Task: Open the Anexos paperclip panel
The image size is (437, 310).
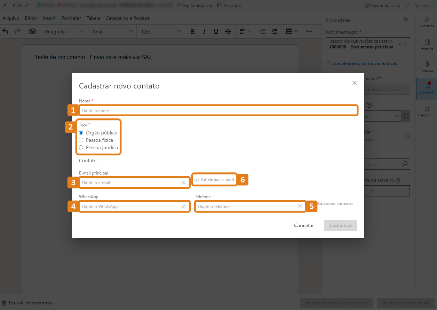Action: (x=427, y=67)
